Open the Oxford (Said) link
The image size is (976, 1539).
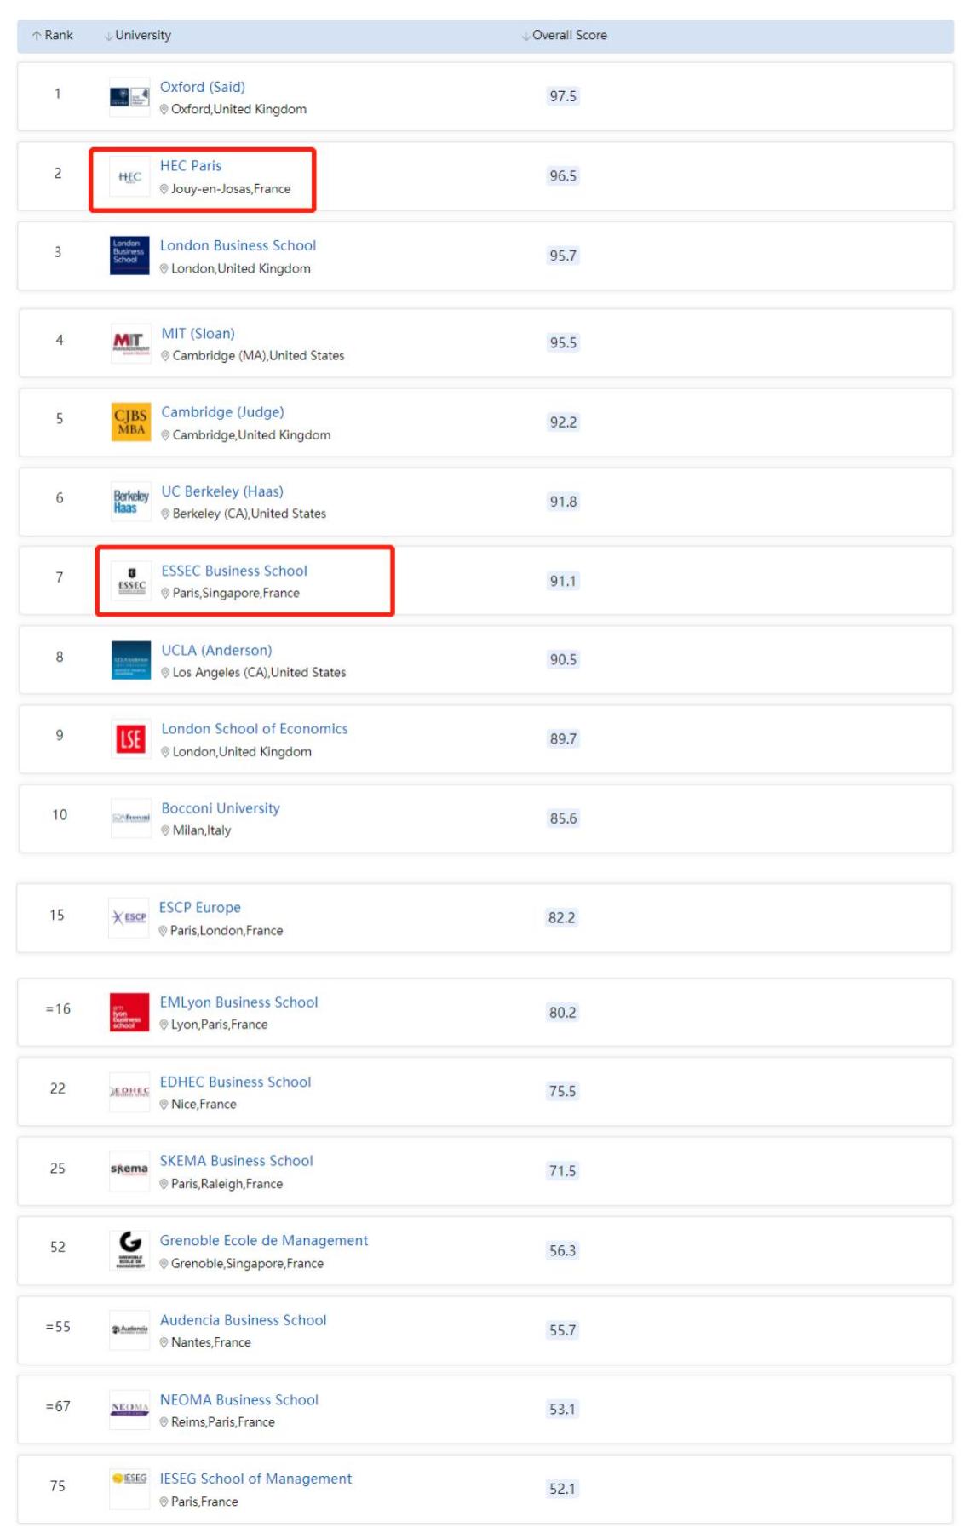203,87
